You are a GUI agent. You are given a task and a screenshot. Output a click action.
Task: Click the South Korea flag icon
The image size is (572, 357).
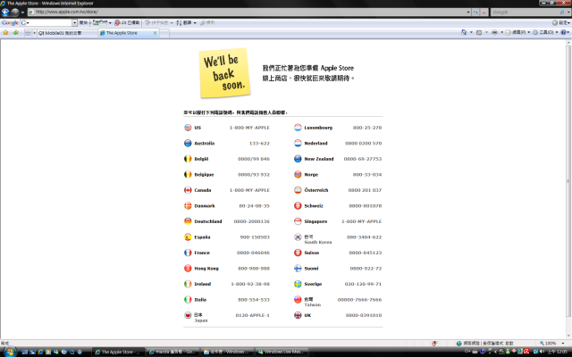[298, 237]
